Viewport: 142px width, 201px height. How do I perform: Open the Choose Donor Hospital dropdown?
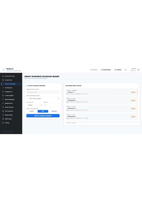[43, 99]
